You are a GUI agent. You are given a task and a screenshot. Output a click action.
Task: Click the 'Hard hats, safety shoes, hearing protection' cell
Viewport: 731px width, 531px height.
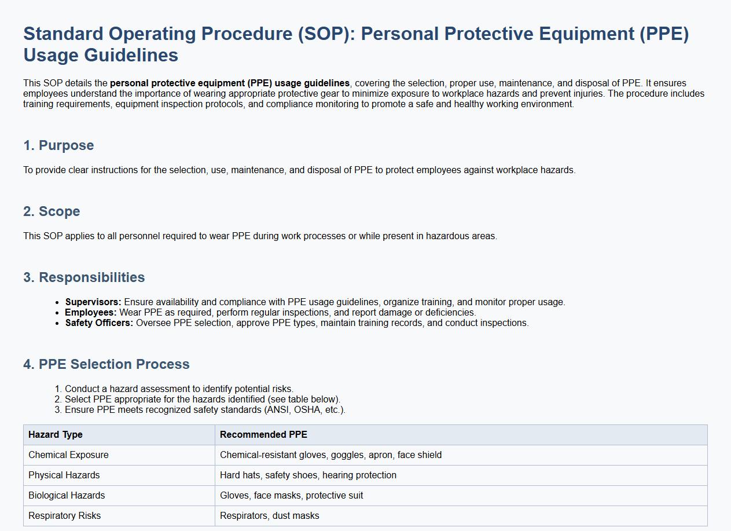308,475
